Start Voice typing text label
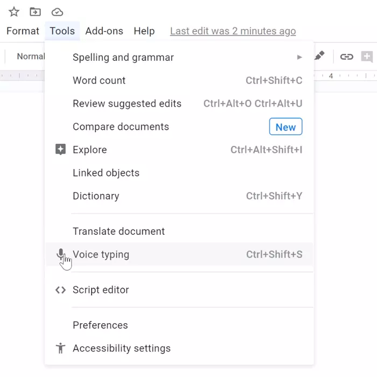The height and width of the screenshot is (377, 377). click(101, 254)
